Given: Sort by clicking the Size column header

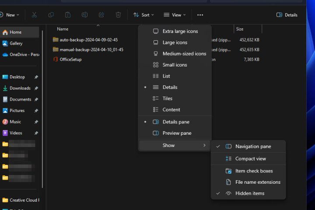Looking at the screenshot, I should [x=240, y=29].
